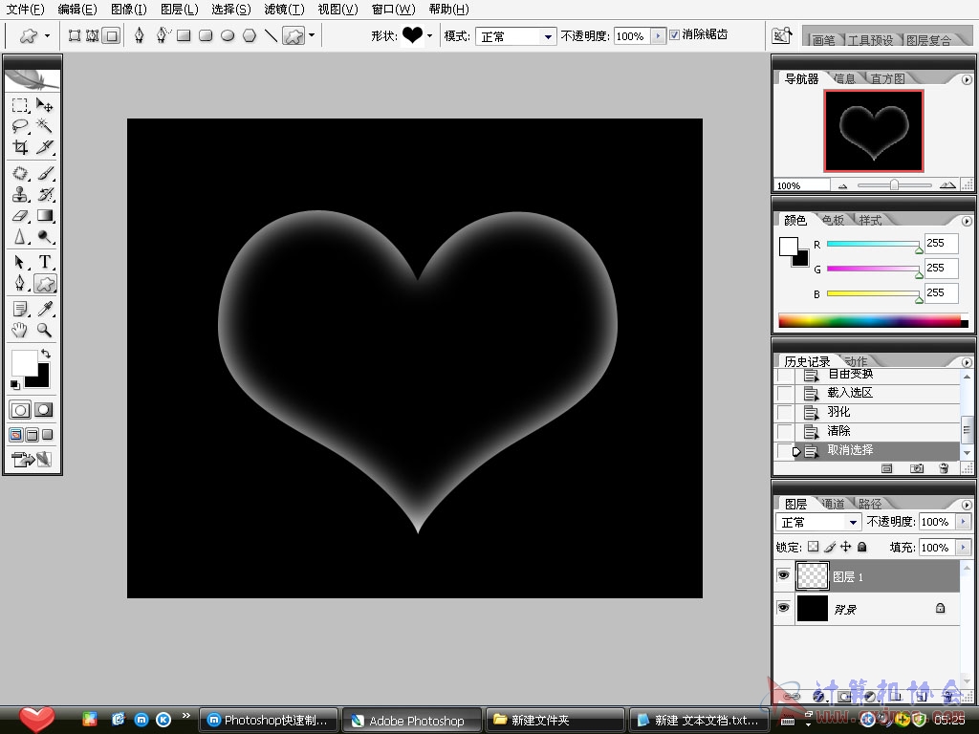This screenshot has width=979, height=734.
Task: Toggle lock position
Action: pyautogui.click(x=846, y=547)
